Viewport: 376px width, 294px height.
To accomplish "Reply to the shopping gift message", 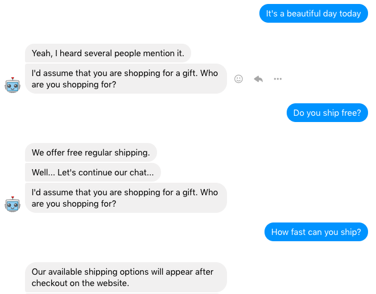I will click(x=258, y=79).
